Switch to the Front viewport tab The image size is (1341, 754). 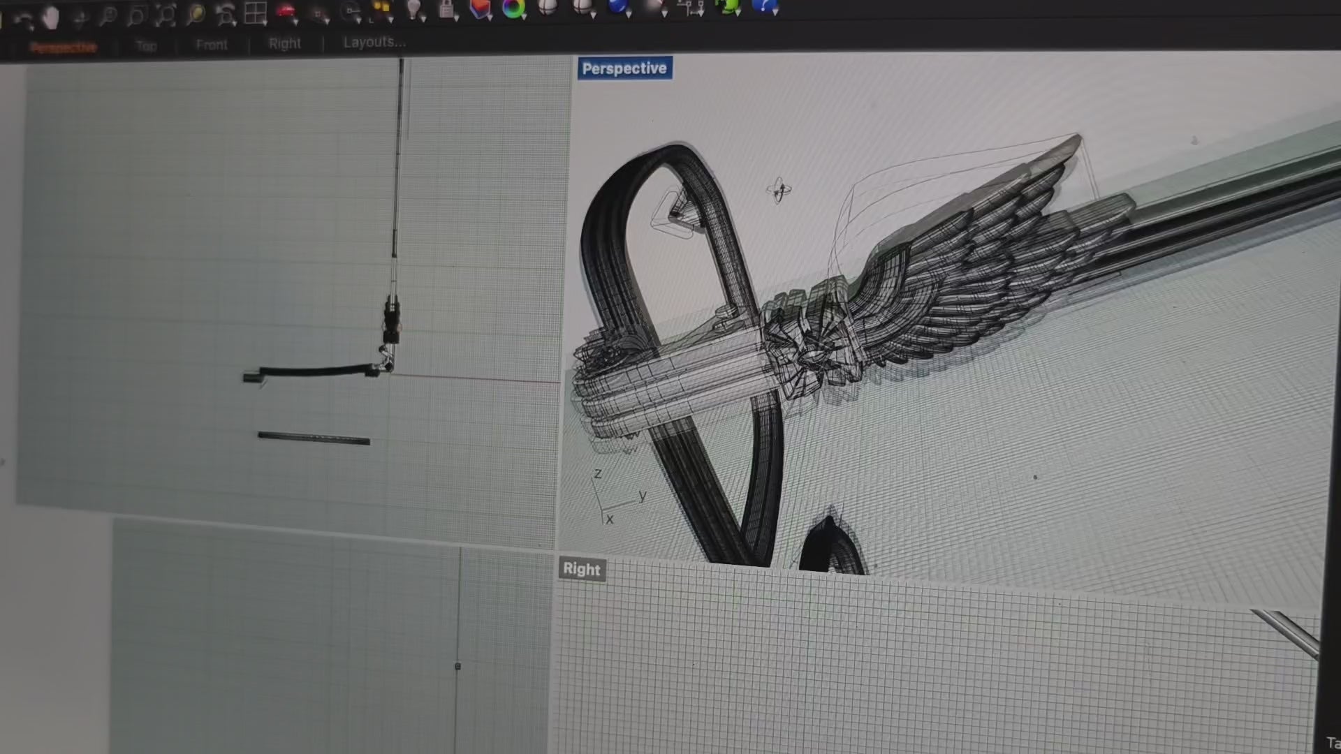(x=212, y=45)
